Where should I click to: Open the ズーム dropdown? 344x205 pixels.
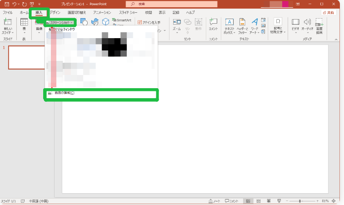tap(177, 26)
